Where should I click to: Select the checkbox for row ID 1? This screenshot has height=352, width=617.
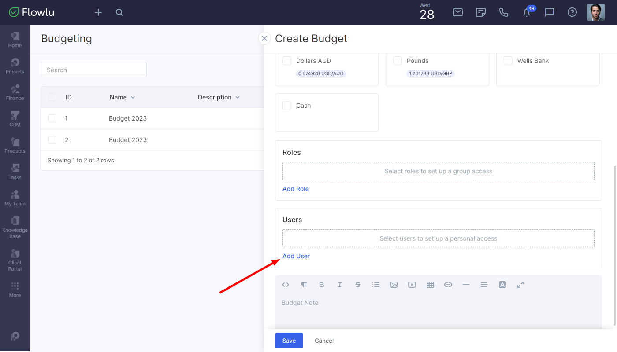[52, 118]
